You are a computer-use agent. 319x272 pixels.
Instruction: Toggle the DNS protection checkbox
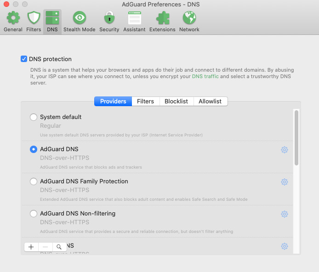coord(24,59)
